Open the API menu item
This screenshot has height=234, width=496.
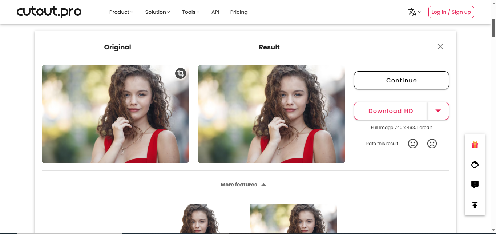pos(215,12)
